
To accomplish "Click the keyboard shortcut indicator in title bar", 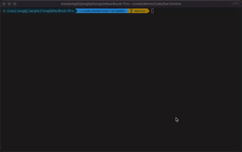I will pyautogui.click(x=235, y=4).
